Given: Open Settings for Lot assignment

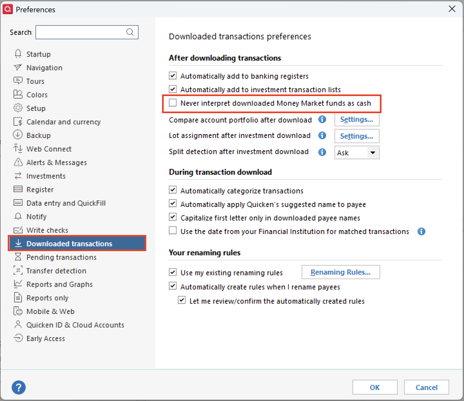Looking at the screenshot, I should (x=357, y=136).
